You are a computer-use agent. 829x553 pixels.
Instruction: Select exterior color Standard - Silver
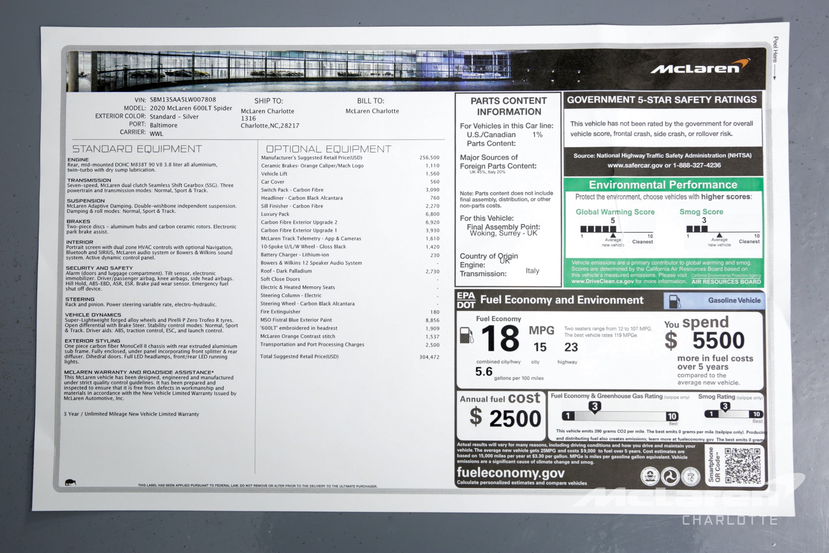(174, 117)
